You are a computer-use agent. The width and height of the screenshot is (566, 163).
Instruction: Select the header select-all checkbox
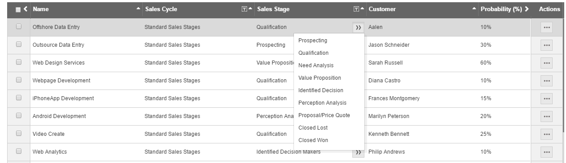pyautogui.click(x=18, y=9)
